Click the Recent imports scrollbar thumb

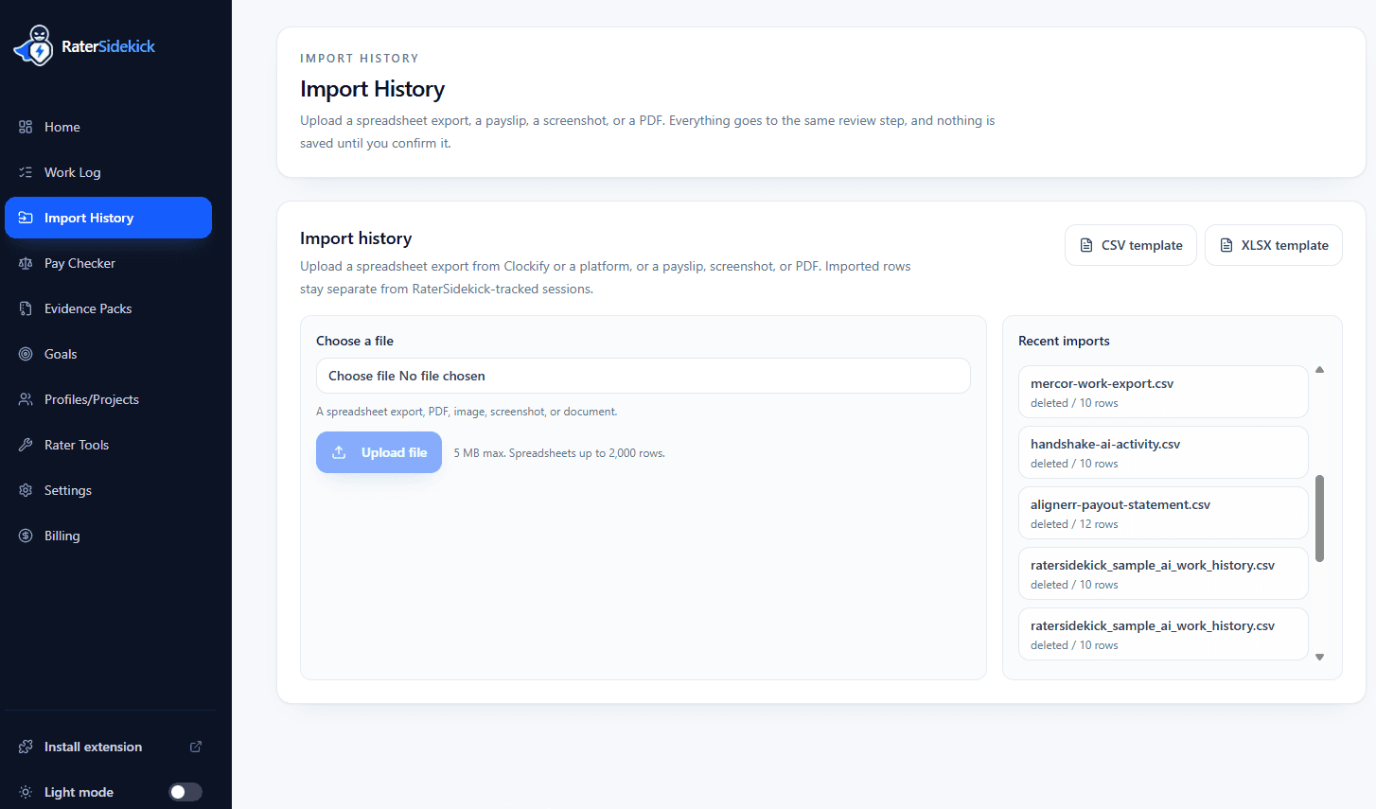pos(1319,519)
